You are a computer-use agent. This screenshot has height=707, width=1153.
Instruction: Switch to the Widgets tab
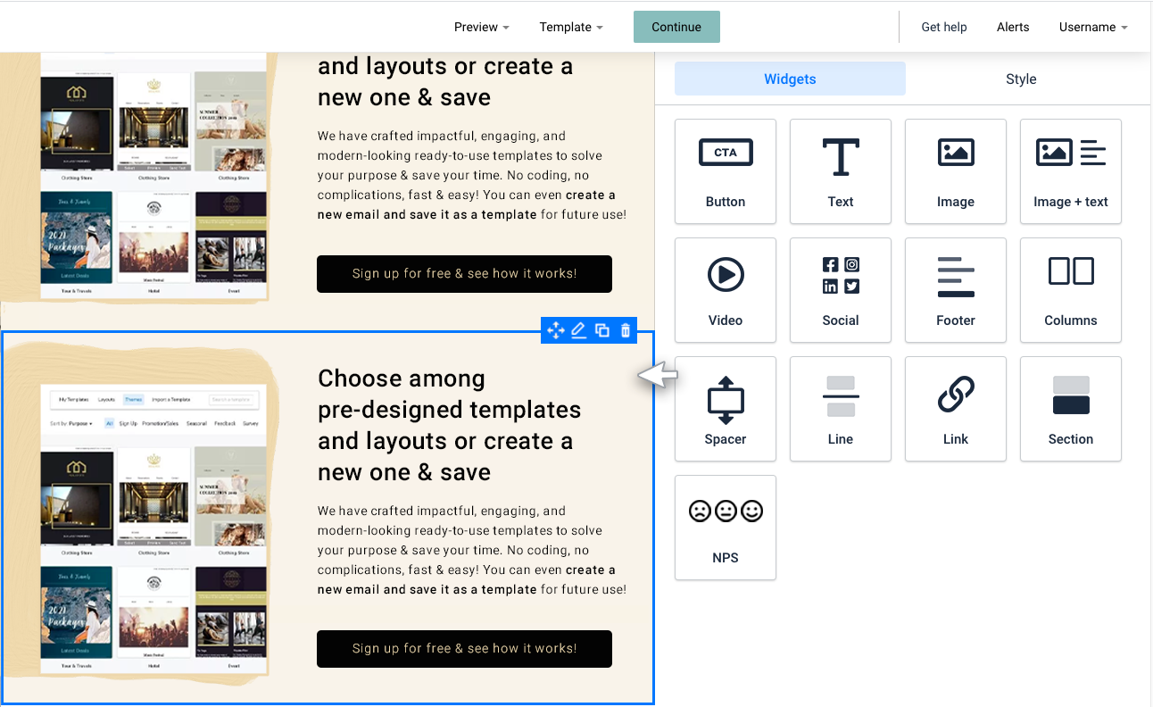[x=790, y=79]
